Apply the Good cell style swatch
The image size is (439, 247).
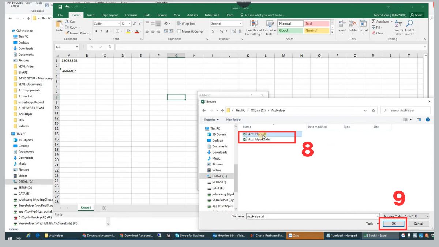pos(291,31)
